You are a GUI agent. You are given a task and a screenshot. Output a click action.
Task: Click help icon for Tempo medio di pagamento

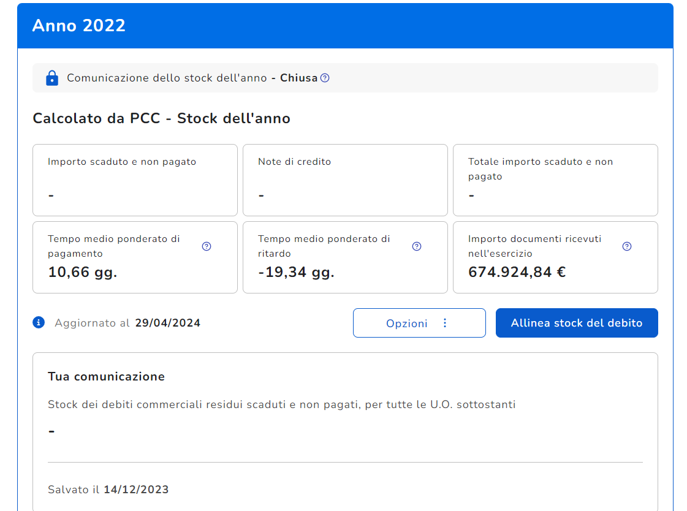click(x=207, y=246)
